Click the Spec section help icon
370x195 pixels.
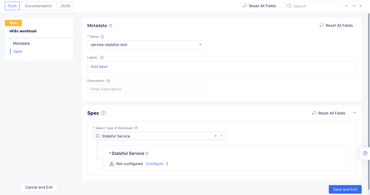coord(104,113)
